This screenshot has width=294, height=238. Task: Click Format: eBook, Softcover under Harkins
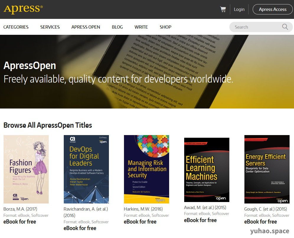[x=146, y=215]
